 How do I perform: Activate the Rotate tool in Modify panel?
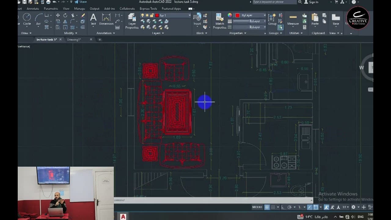click(65, 15)
